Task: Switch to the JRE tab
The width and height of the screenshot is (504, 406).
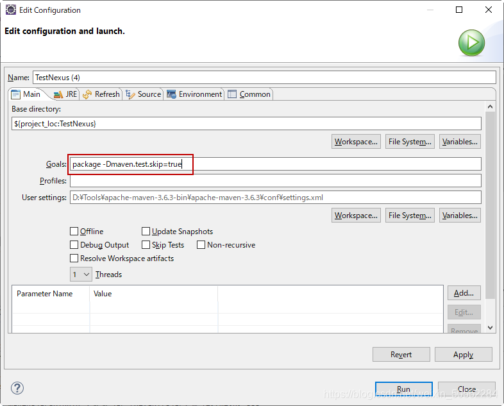Action: tap(65, 94)
